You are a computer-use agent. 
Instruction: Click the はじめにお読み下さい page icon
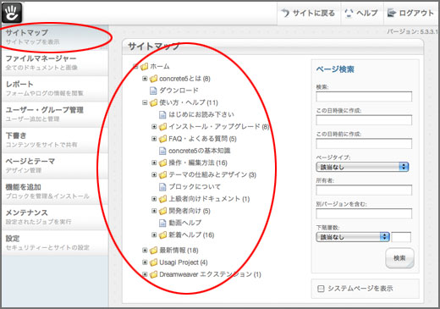coord(162,115)
